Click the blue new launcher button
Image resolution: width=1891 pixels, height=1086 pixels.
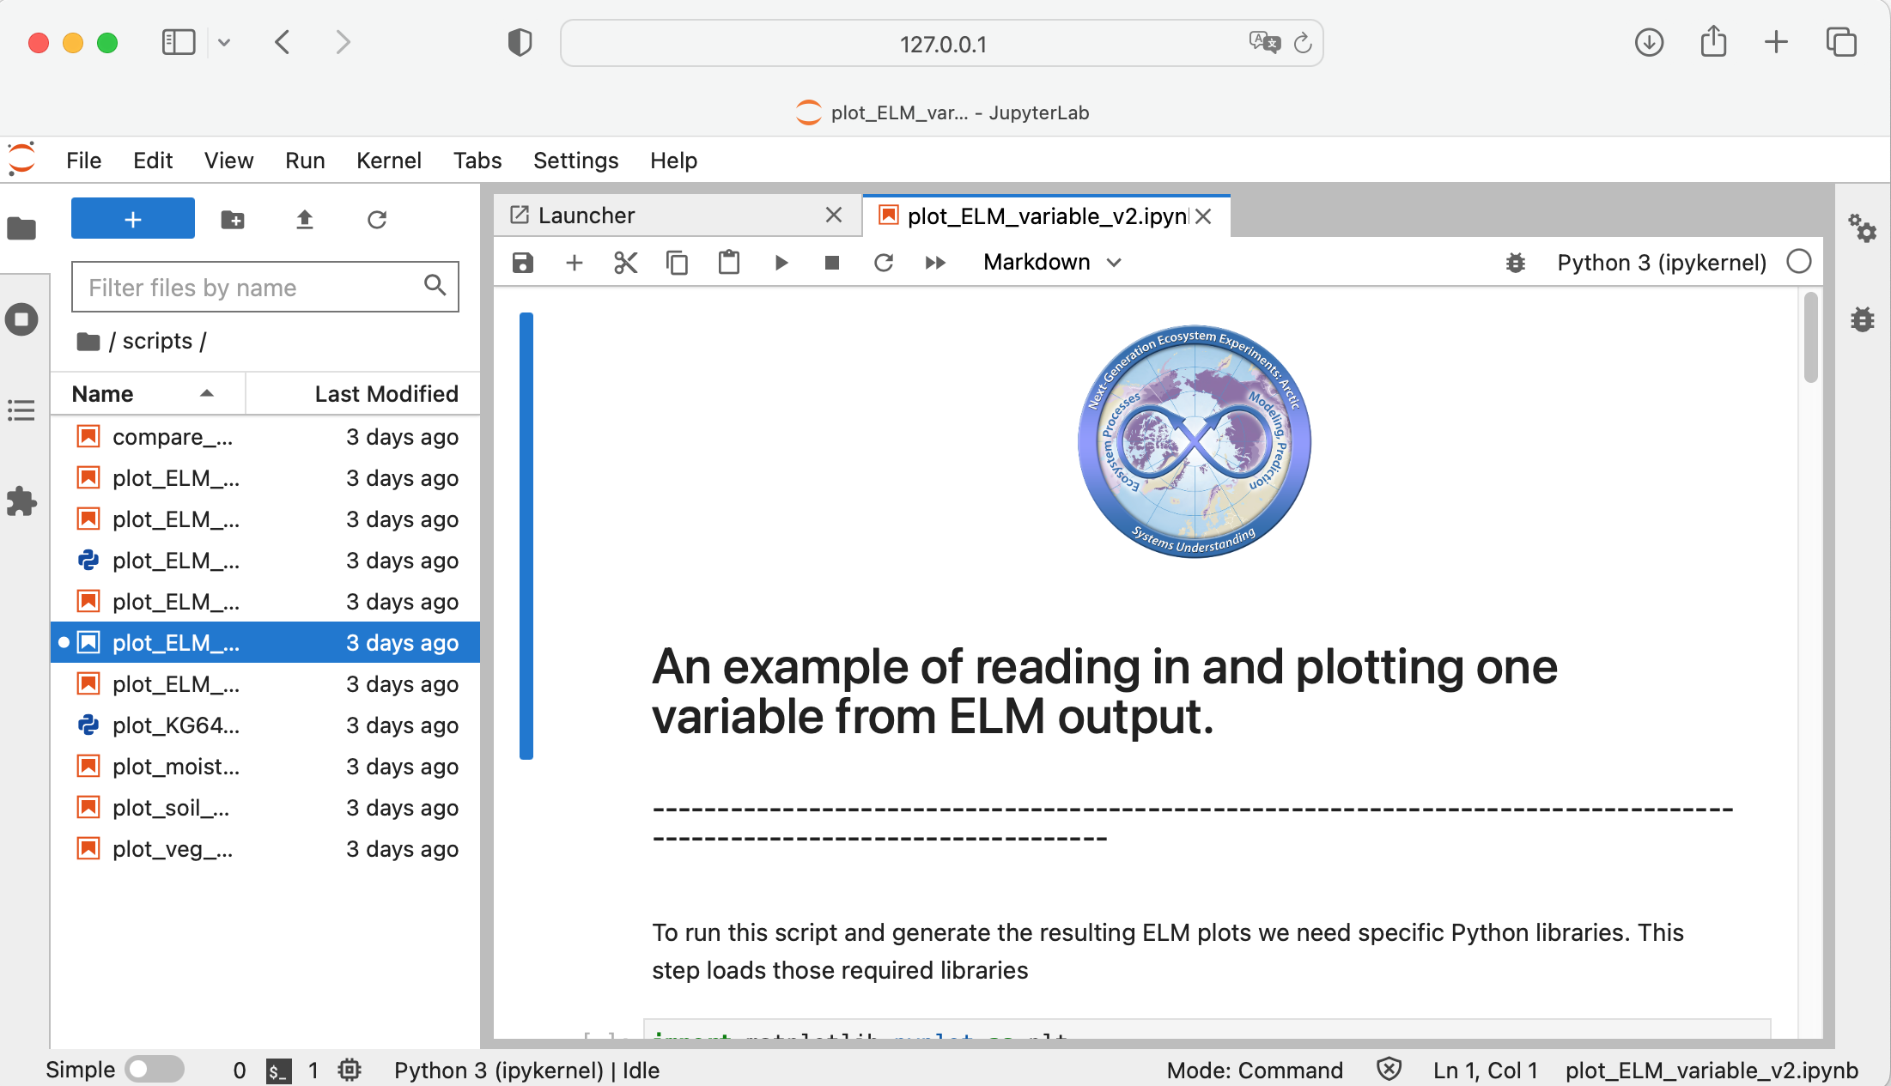pyautogui.click(x=133, y=220)
